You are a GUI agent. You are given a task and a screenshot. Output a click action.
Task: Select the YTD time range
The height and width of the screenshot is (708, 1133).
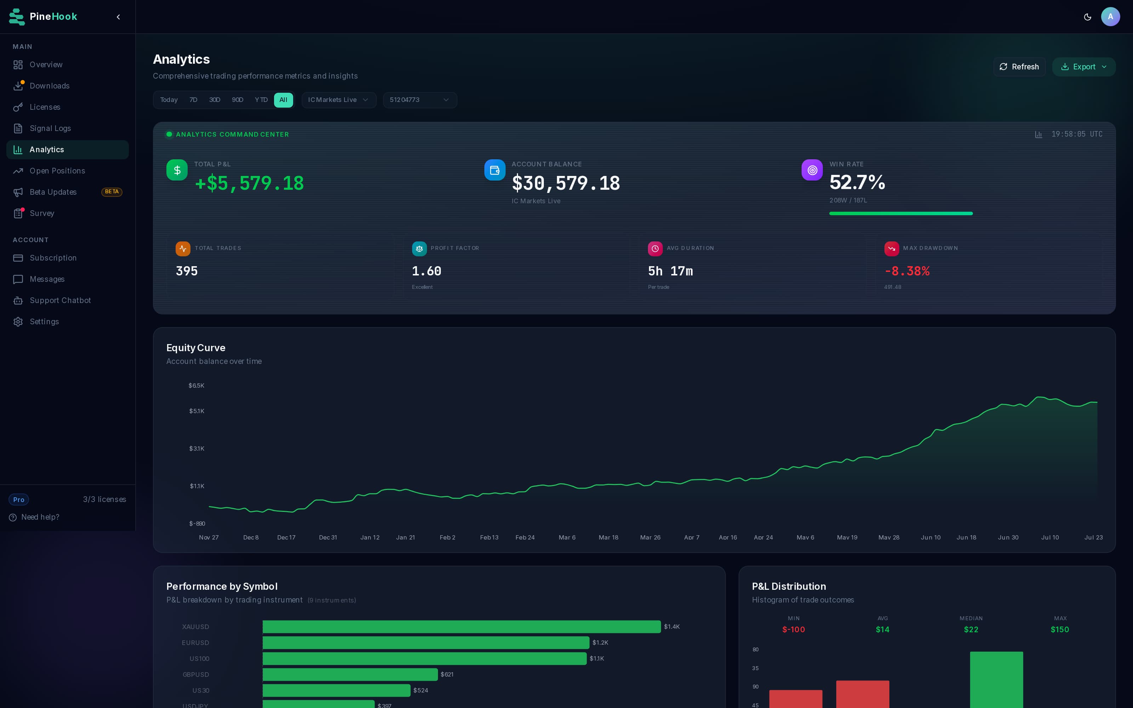click(x=261, y=100)
